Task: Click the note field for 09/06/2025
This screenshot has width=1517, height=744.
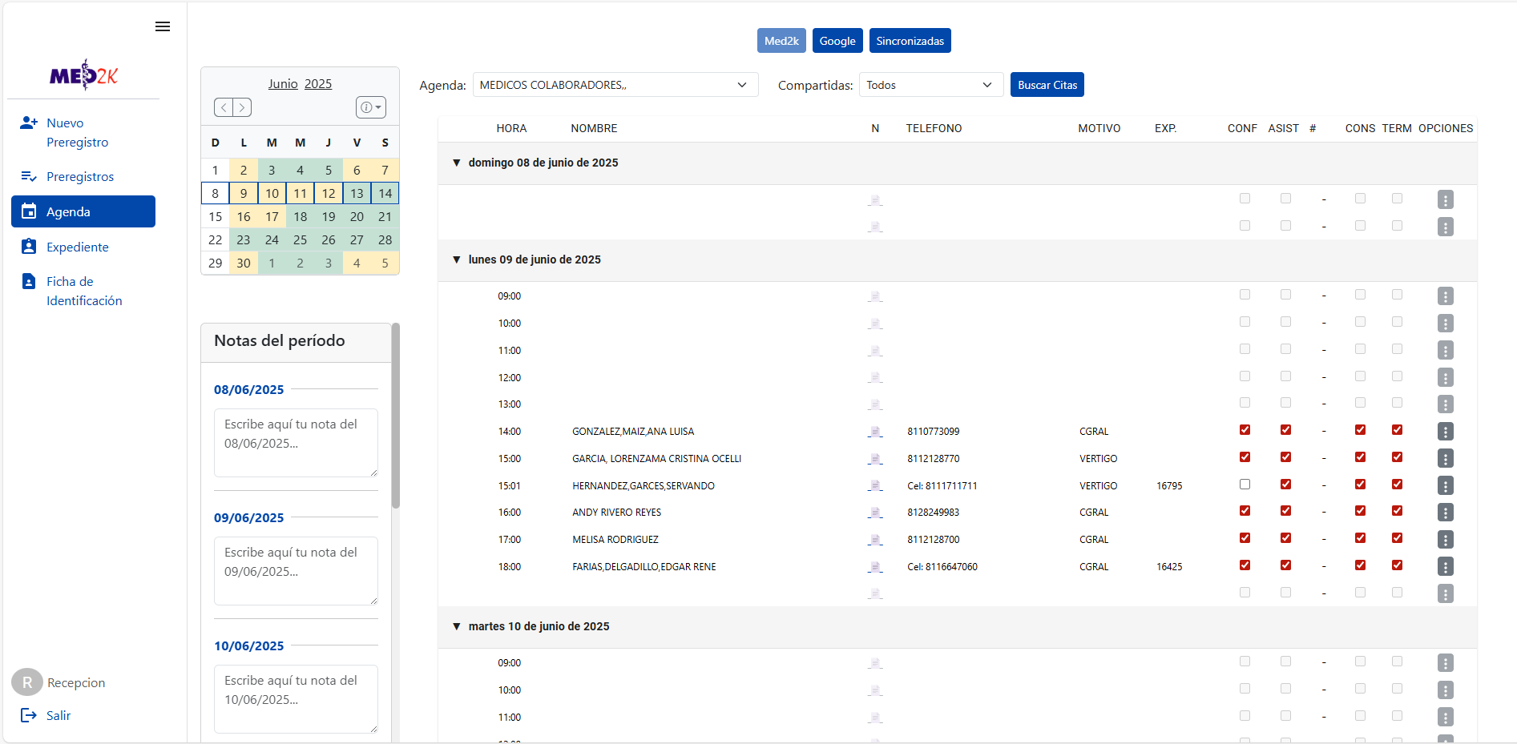Action: (296, 570)
